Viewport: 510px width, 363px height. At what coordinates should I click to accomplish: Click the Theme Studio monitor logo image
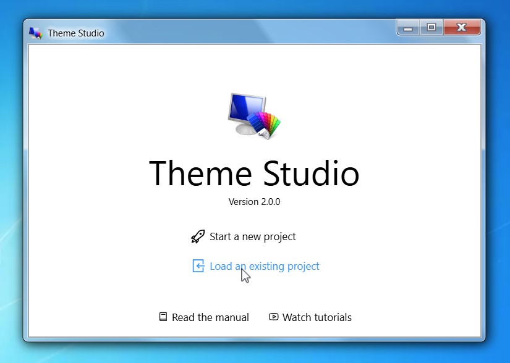point(254,115)
